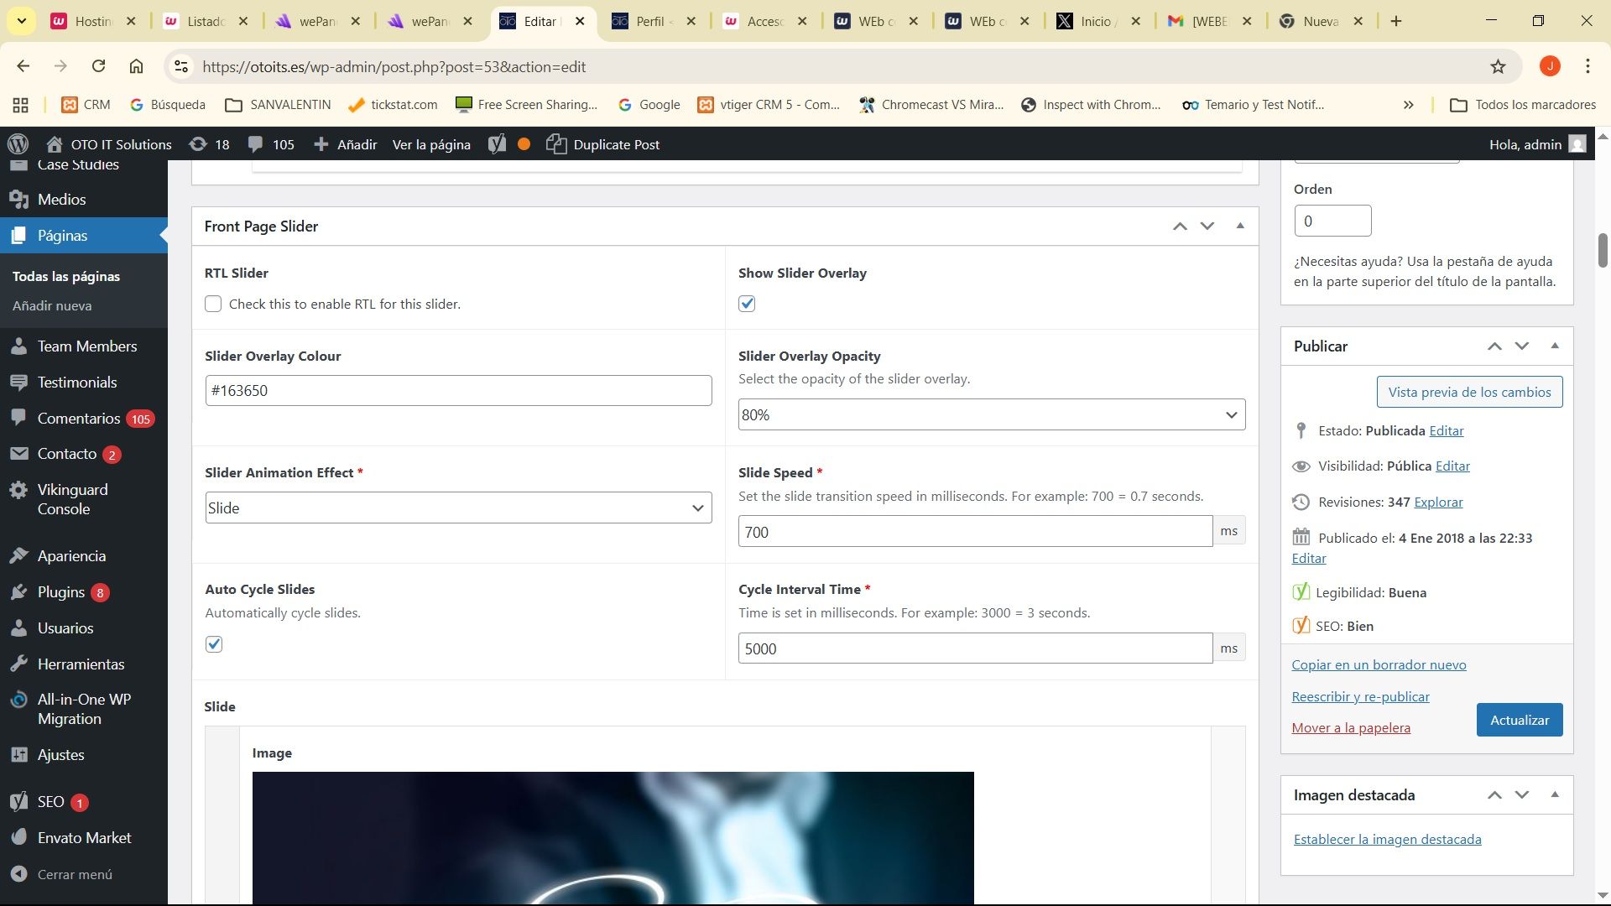Click the Cycle Interval Time input field
Image resolution: width=1611 pixels, height=906 pixels.
[974, 648]
